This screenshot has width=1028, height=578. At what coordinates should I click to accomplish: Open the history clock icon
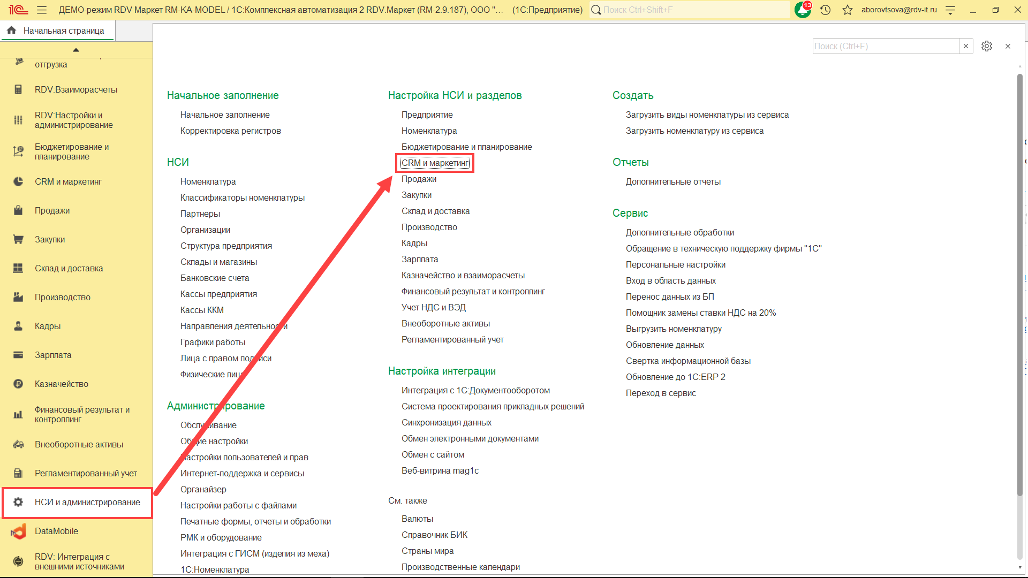[x=825, y=10]
